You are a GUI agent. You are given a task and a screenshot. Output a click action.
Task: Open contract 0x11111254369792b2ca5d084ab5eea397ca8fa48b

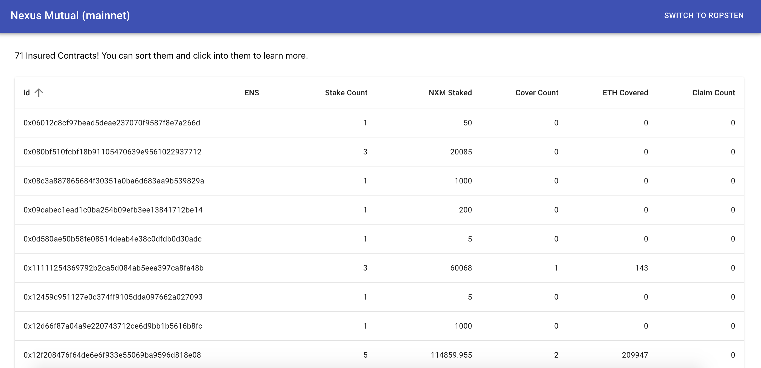[x=114, y=268]
